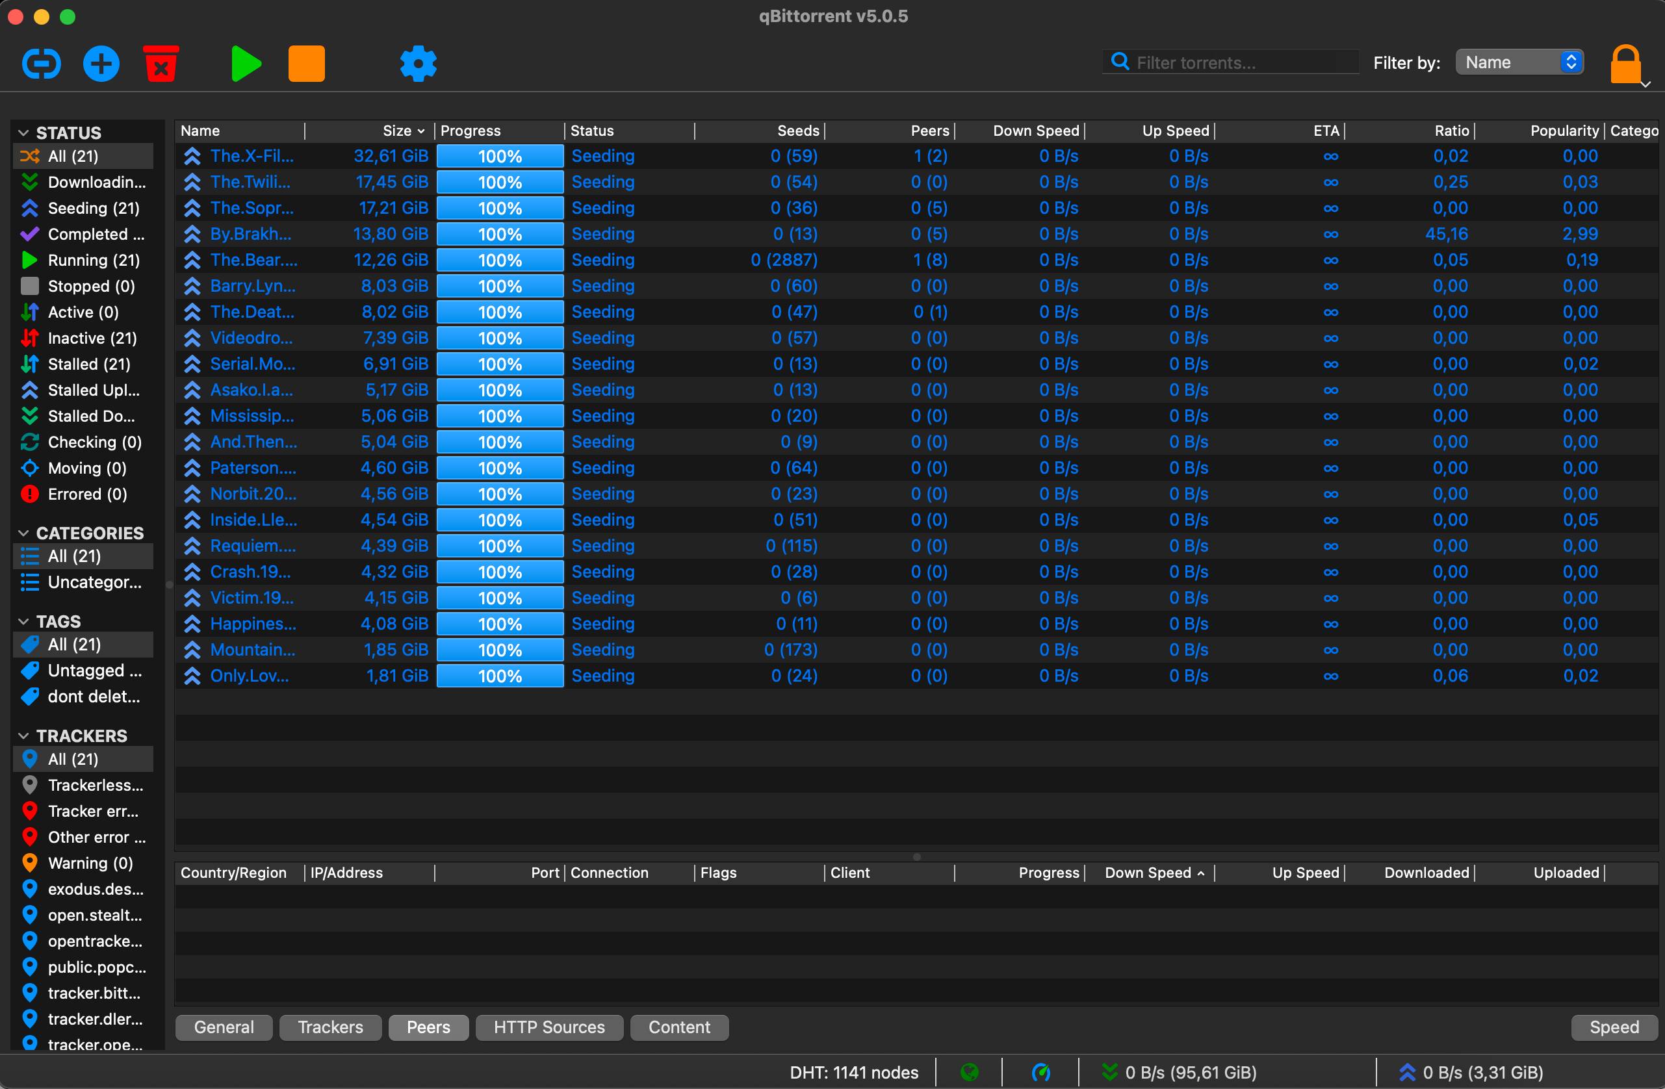Select the Untagged tag filter
Screen dimensions: 1665x1089
coord(84,670)
